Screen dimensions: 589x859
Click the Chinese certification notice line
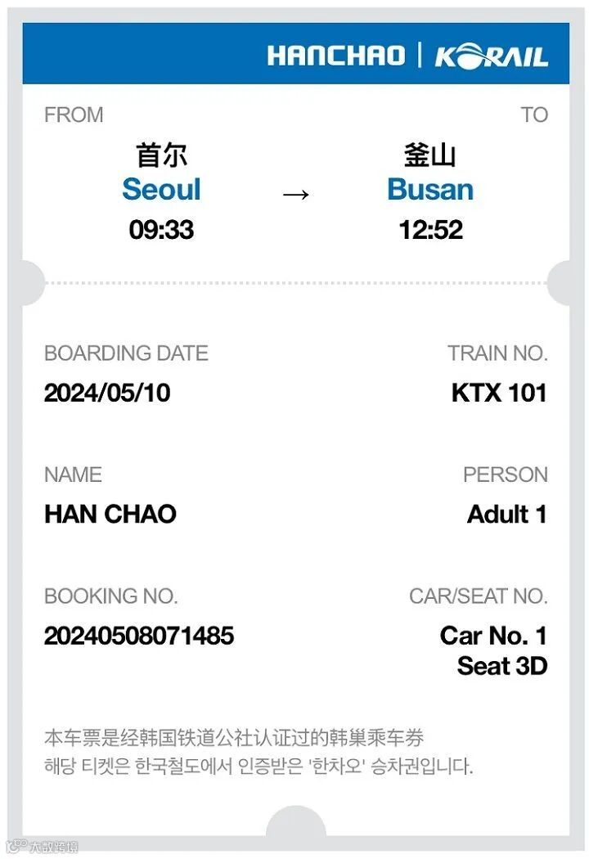[234, 738]
